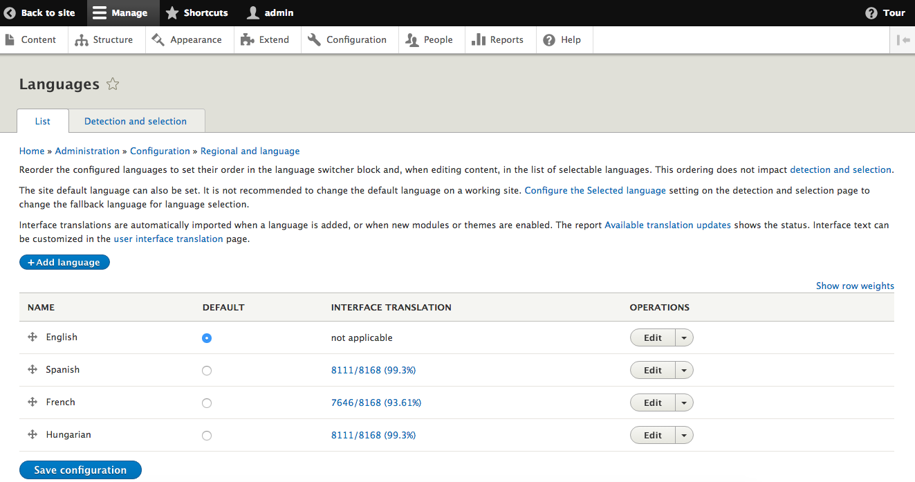Click the Add language button
915x482 pixels.
[64, 262]
